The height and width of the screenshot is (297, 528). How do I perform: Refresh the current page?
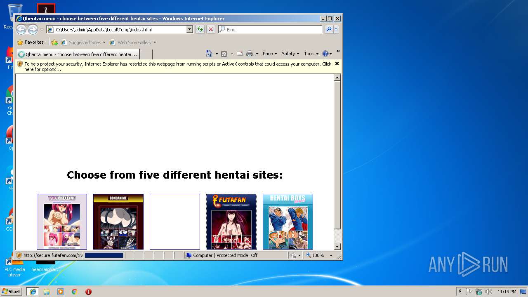pos(200,30)
